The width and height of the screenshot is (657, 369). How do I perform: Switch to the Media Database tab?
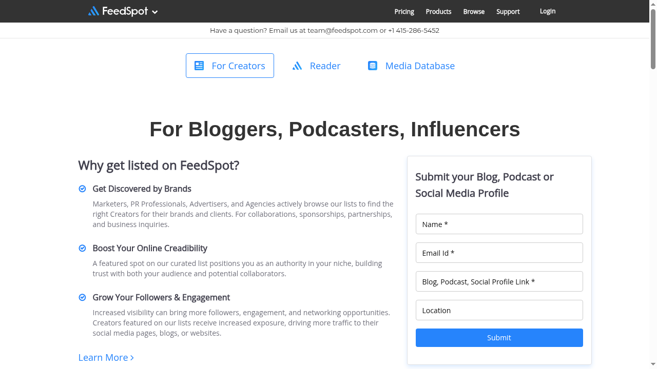[x=419, y=66]
